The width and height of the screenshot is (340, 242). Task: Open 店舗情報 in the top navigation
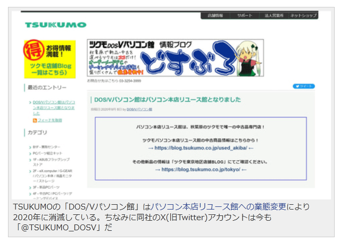tap(215, 16)
